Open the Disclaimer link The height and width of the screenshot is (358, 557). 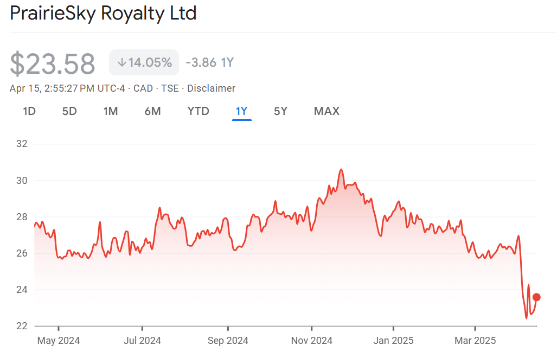tap(211, 88)
